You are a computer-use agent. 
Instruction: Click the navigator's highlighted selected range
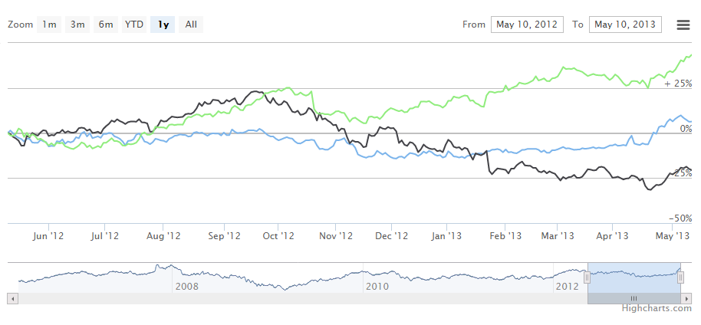[x=634, y=274]
